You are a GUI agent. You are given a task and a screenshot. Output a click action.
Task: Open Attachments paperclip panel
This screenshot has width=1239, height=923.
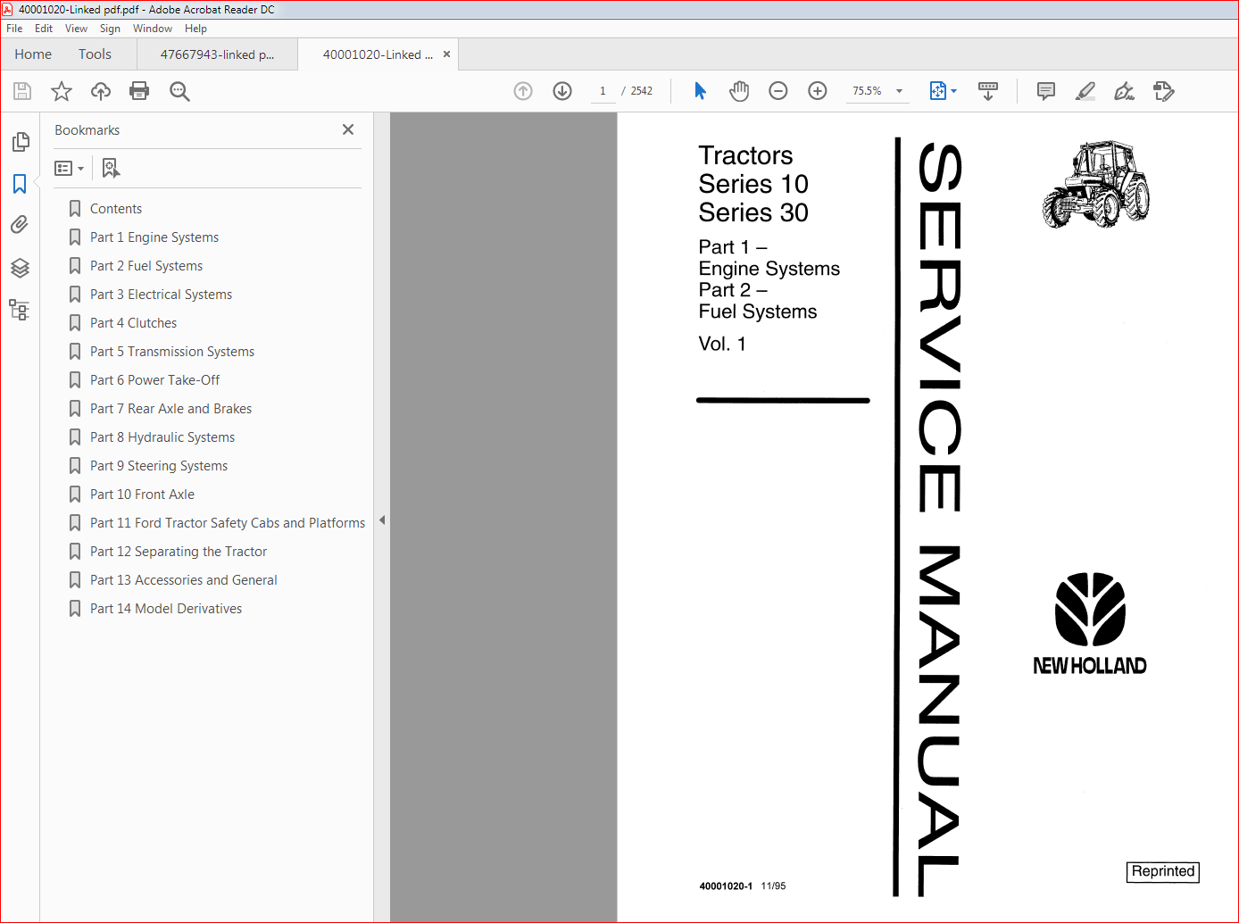point(20,225)
